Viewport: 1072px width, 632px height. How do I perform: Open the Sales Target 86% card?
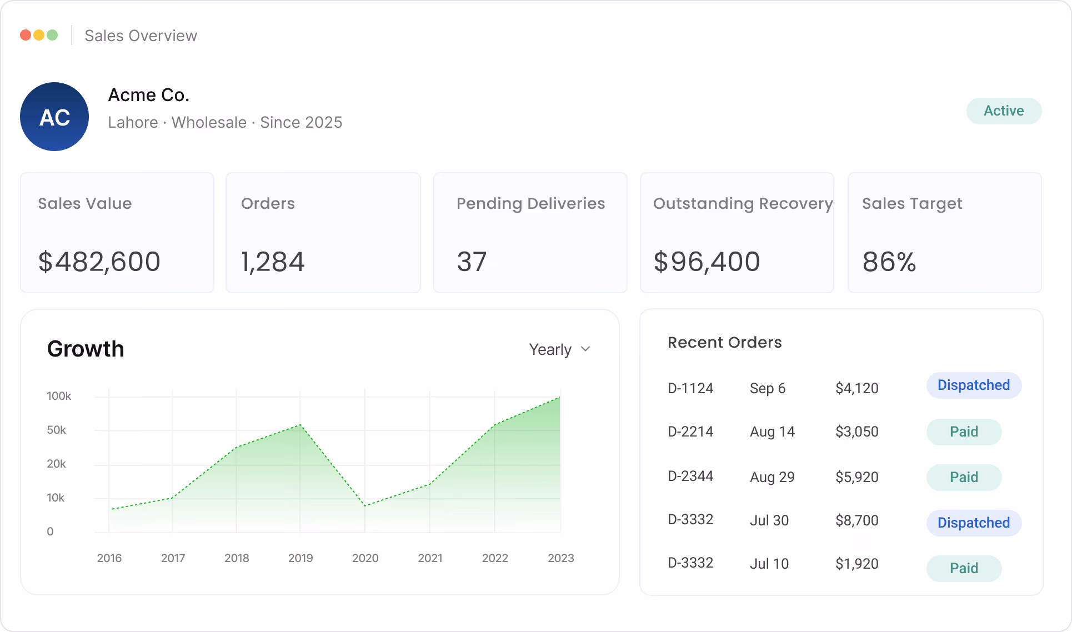pos(945,233)
